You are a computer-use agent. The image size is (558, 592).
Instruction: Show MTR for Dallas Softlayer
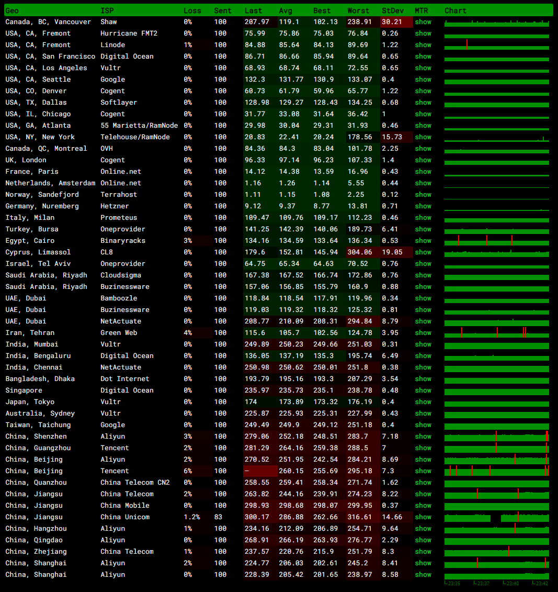[423, 102]
